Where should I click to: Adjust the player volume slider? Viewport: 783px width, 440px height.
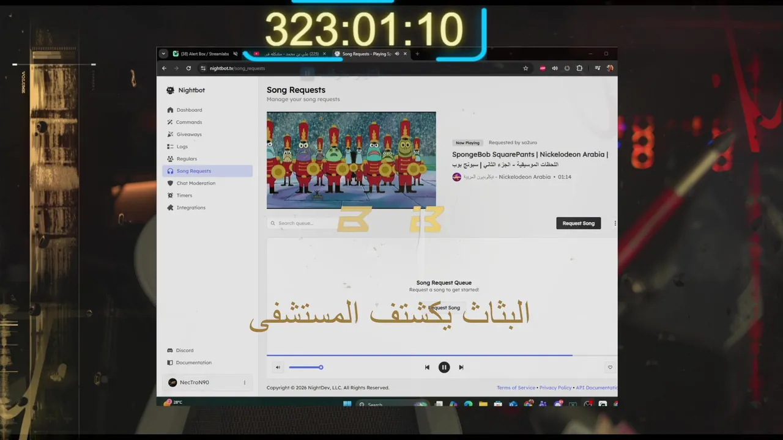(x=306, y=367)
